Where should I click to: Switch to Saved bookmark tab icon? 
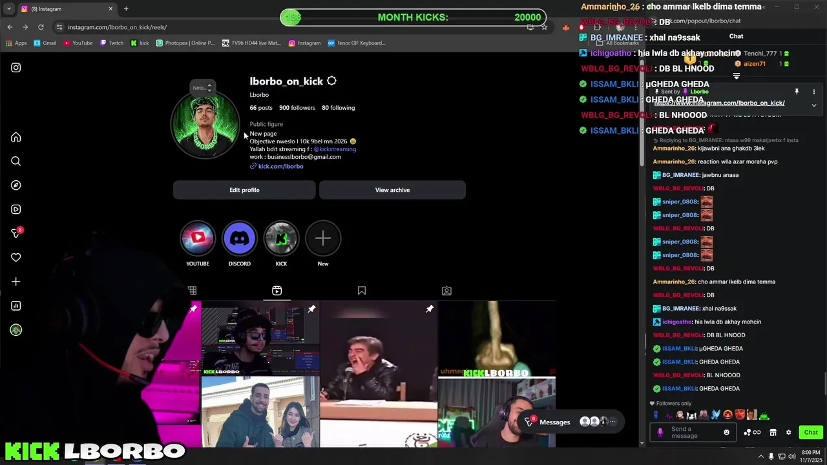(x=362, y=291)
